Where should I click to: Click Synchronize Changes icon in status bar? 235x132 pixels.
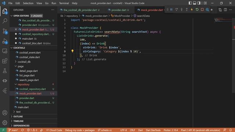point(22,130)
